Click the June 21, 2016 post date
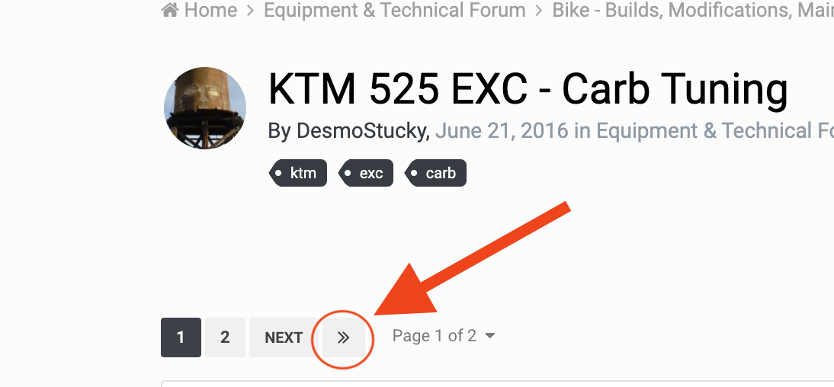The width and height of the screenshot is (834, 387). [x=502, y=131]
